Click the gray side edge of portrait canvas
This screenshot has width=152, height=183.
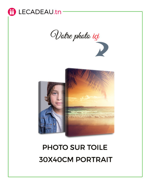tap(40, 107)
